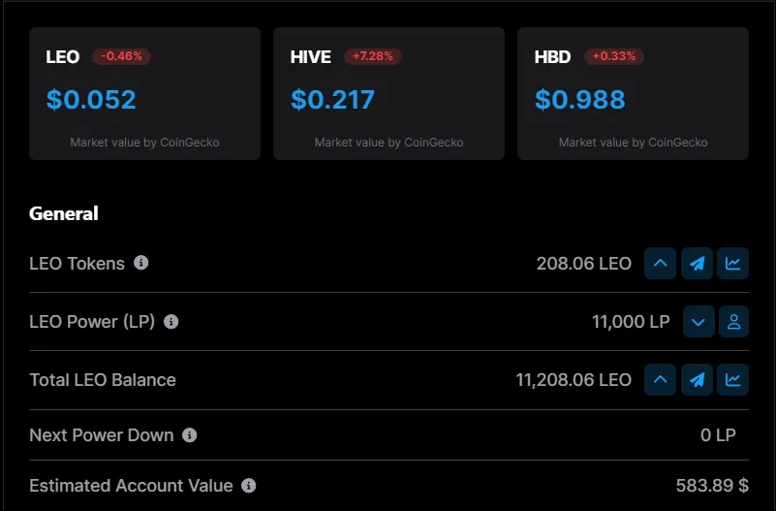Click the up chevron for LEO Tokens
776x511 pixels.
(x=660, y=264)
